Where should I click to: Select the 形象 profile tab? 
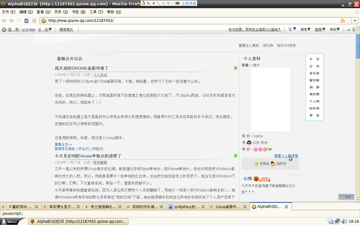point(245,65)
